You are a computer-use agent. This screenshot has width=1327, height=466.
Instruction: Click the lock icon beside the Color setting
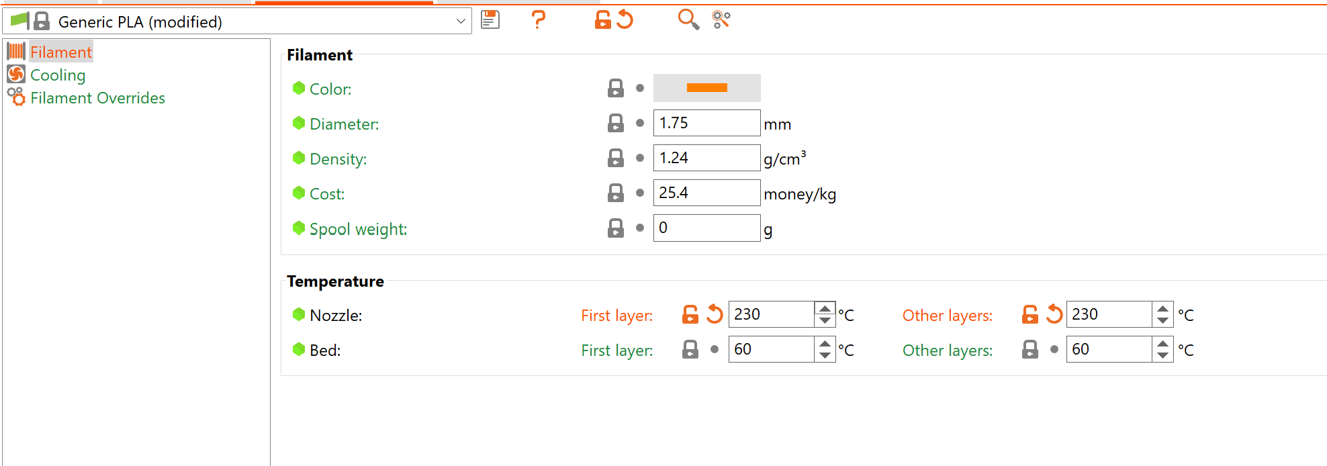(x=616, y=88)
